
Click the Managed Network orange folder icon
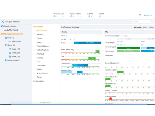[x=2, y=34]
